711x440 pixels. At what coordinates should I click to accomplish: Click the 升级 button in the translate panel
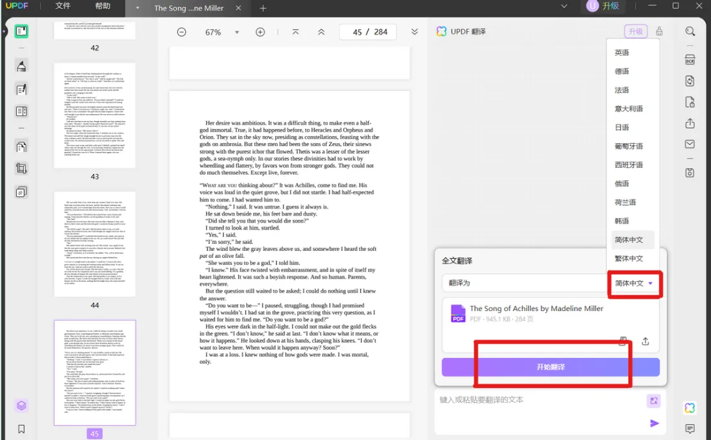635,31
